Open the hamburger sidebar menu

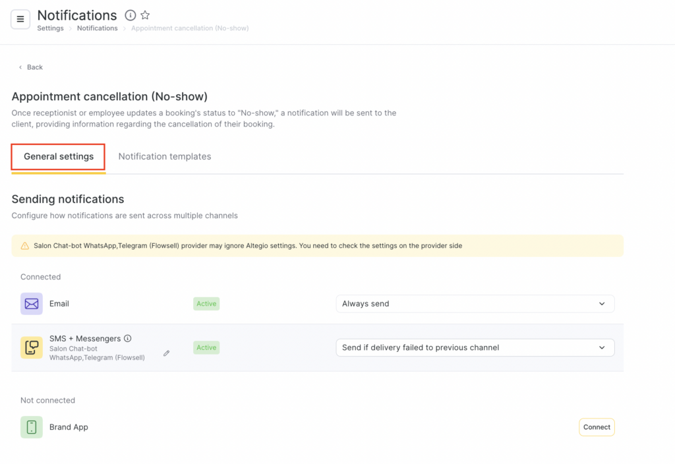tap(20, 20)
